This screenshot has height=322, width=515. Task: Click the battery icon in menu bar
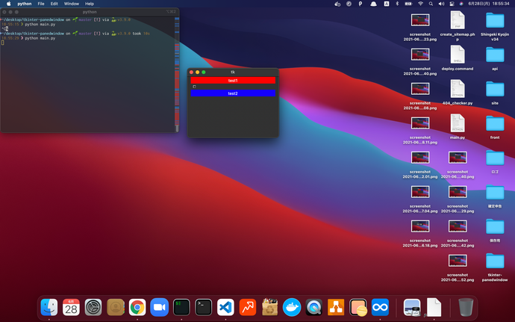408,4
